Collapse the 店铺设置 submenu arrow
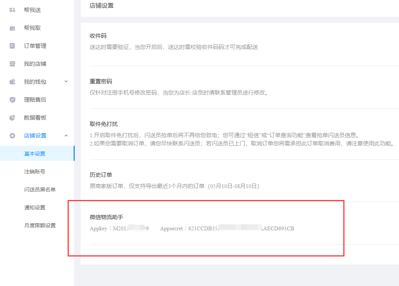The image size is (399, 286). pos(66,136)
